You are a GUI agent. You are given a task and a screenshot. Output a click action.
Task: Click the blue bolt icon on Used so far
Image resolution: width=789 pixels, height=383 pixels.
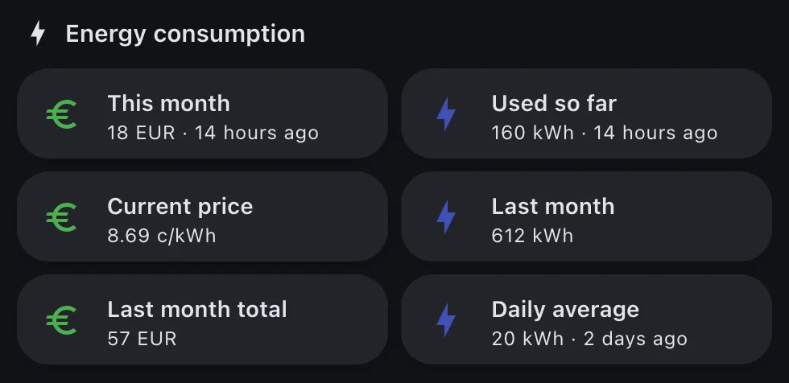tap(446, 114)
